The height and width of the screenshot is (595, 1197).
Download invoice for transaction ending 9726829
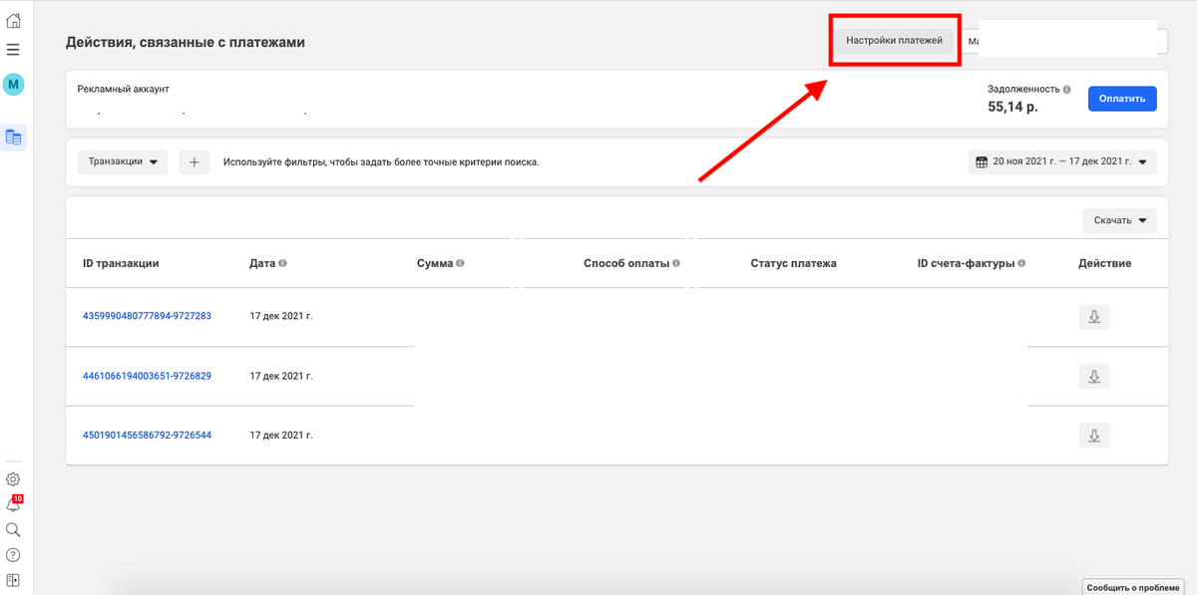tap(1093, 376)
